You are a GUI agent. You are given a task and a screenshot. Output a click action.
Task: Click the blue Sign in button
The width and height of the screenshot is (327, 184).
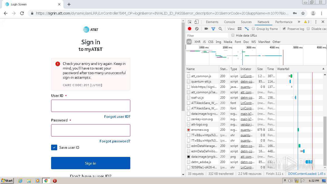point(91,163)
